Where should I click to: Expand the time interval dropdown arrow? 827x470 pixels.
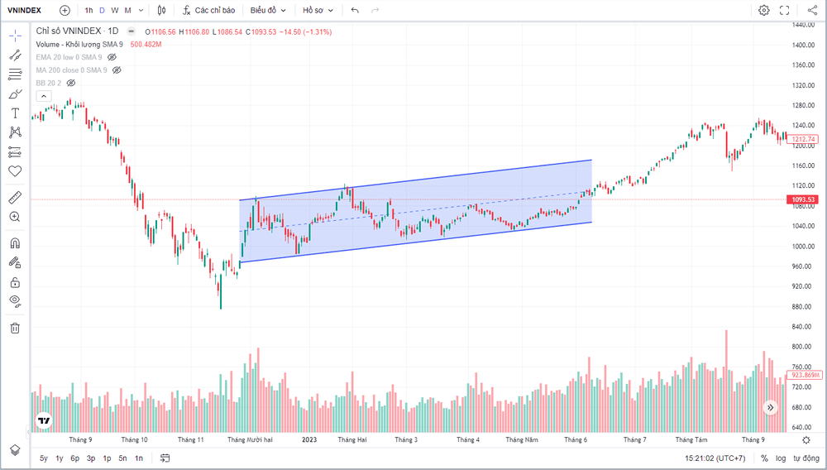coord(141,10)
